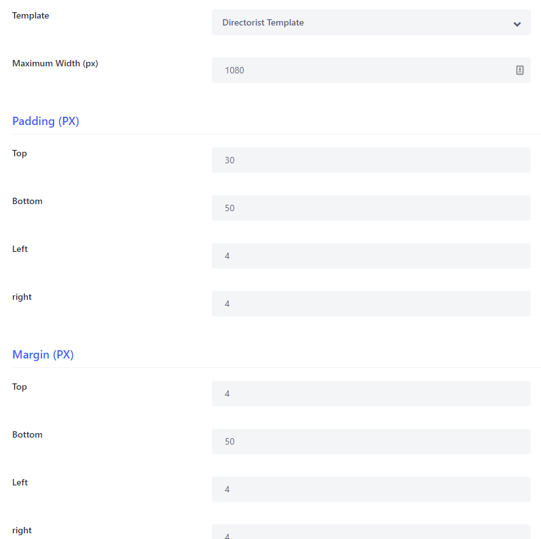The image size is (541, 539).
Task: Focus the Maximum Width field showing 1080
Action: point(371,70)
